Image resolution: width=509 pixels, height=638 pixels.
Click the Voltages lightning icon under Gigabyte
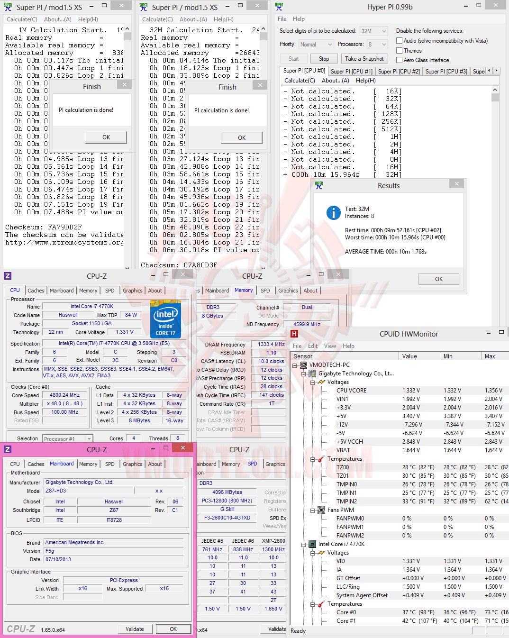coord(321,382)
